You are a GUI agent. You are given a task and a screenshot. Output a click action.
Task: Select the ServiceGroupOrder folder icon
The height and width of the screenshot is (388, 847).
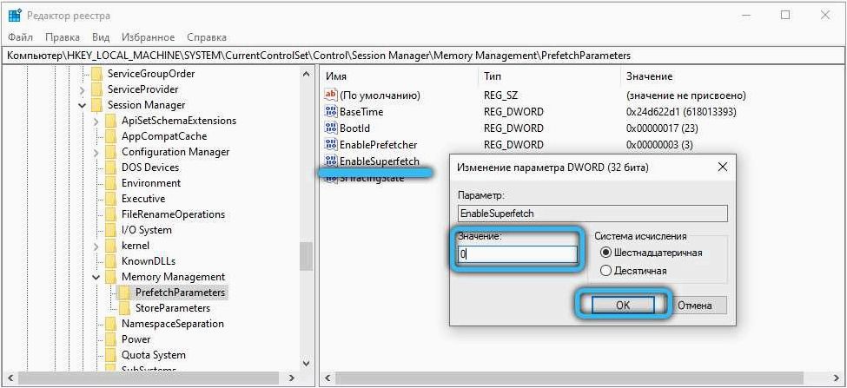pyautogui.click(x=96, y=74)
